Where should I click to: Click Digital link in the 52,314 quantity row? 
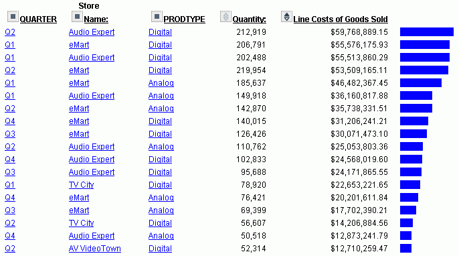point(160,249)
